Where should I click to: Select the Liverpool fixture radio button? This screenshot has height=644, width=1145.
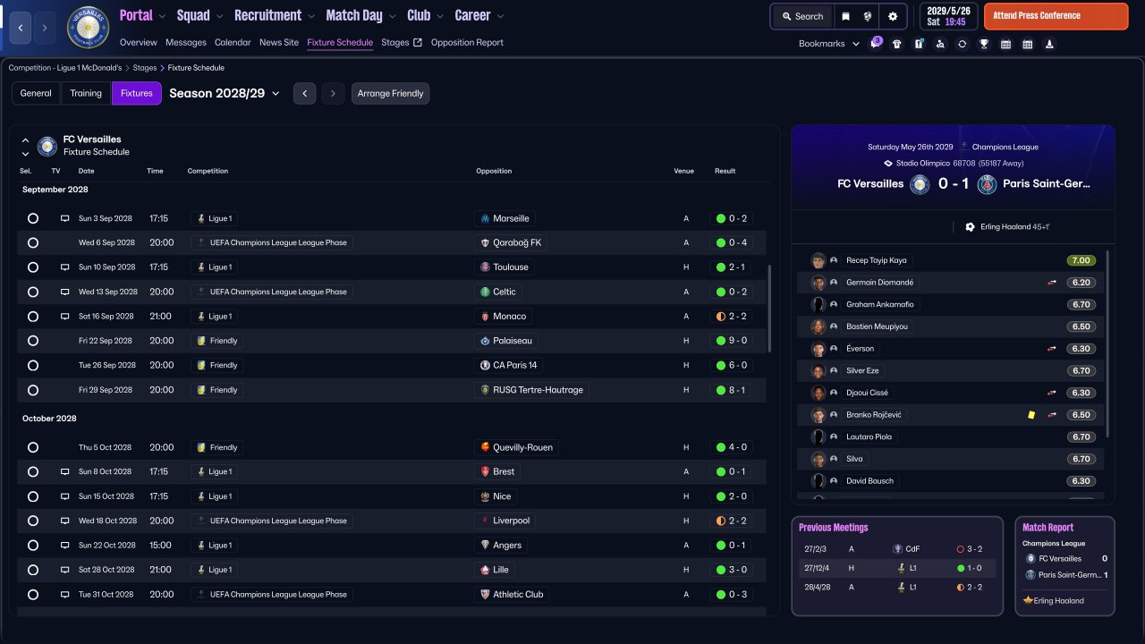[x=33, y=521]
